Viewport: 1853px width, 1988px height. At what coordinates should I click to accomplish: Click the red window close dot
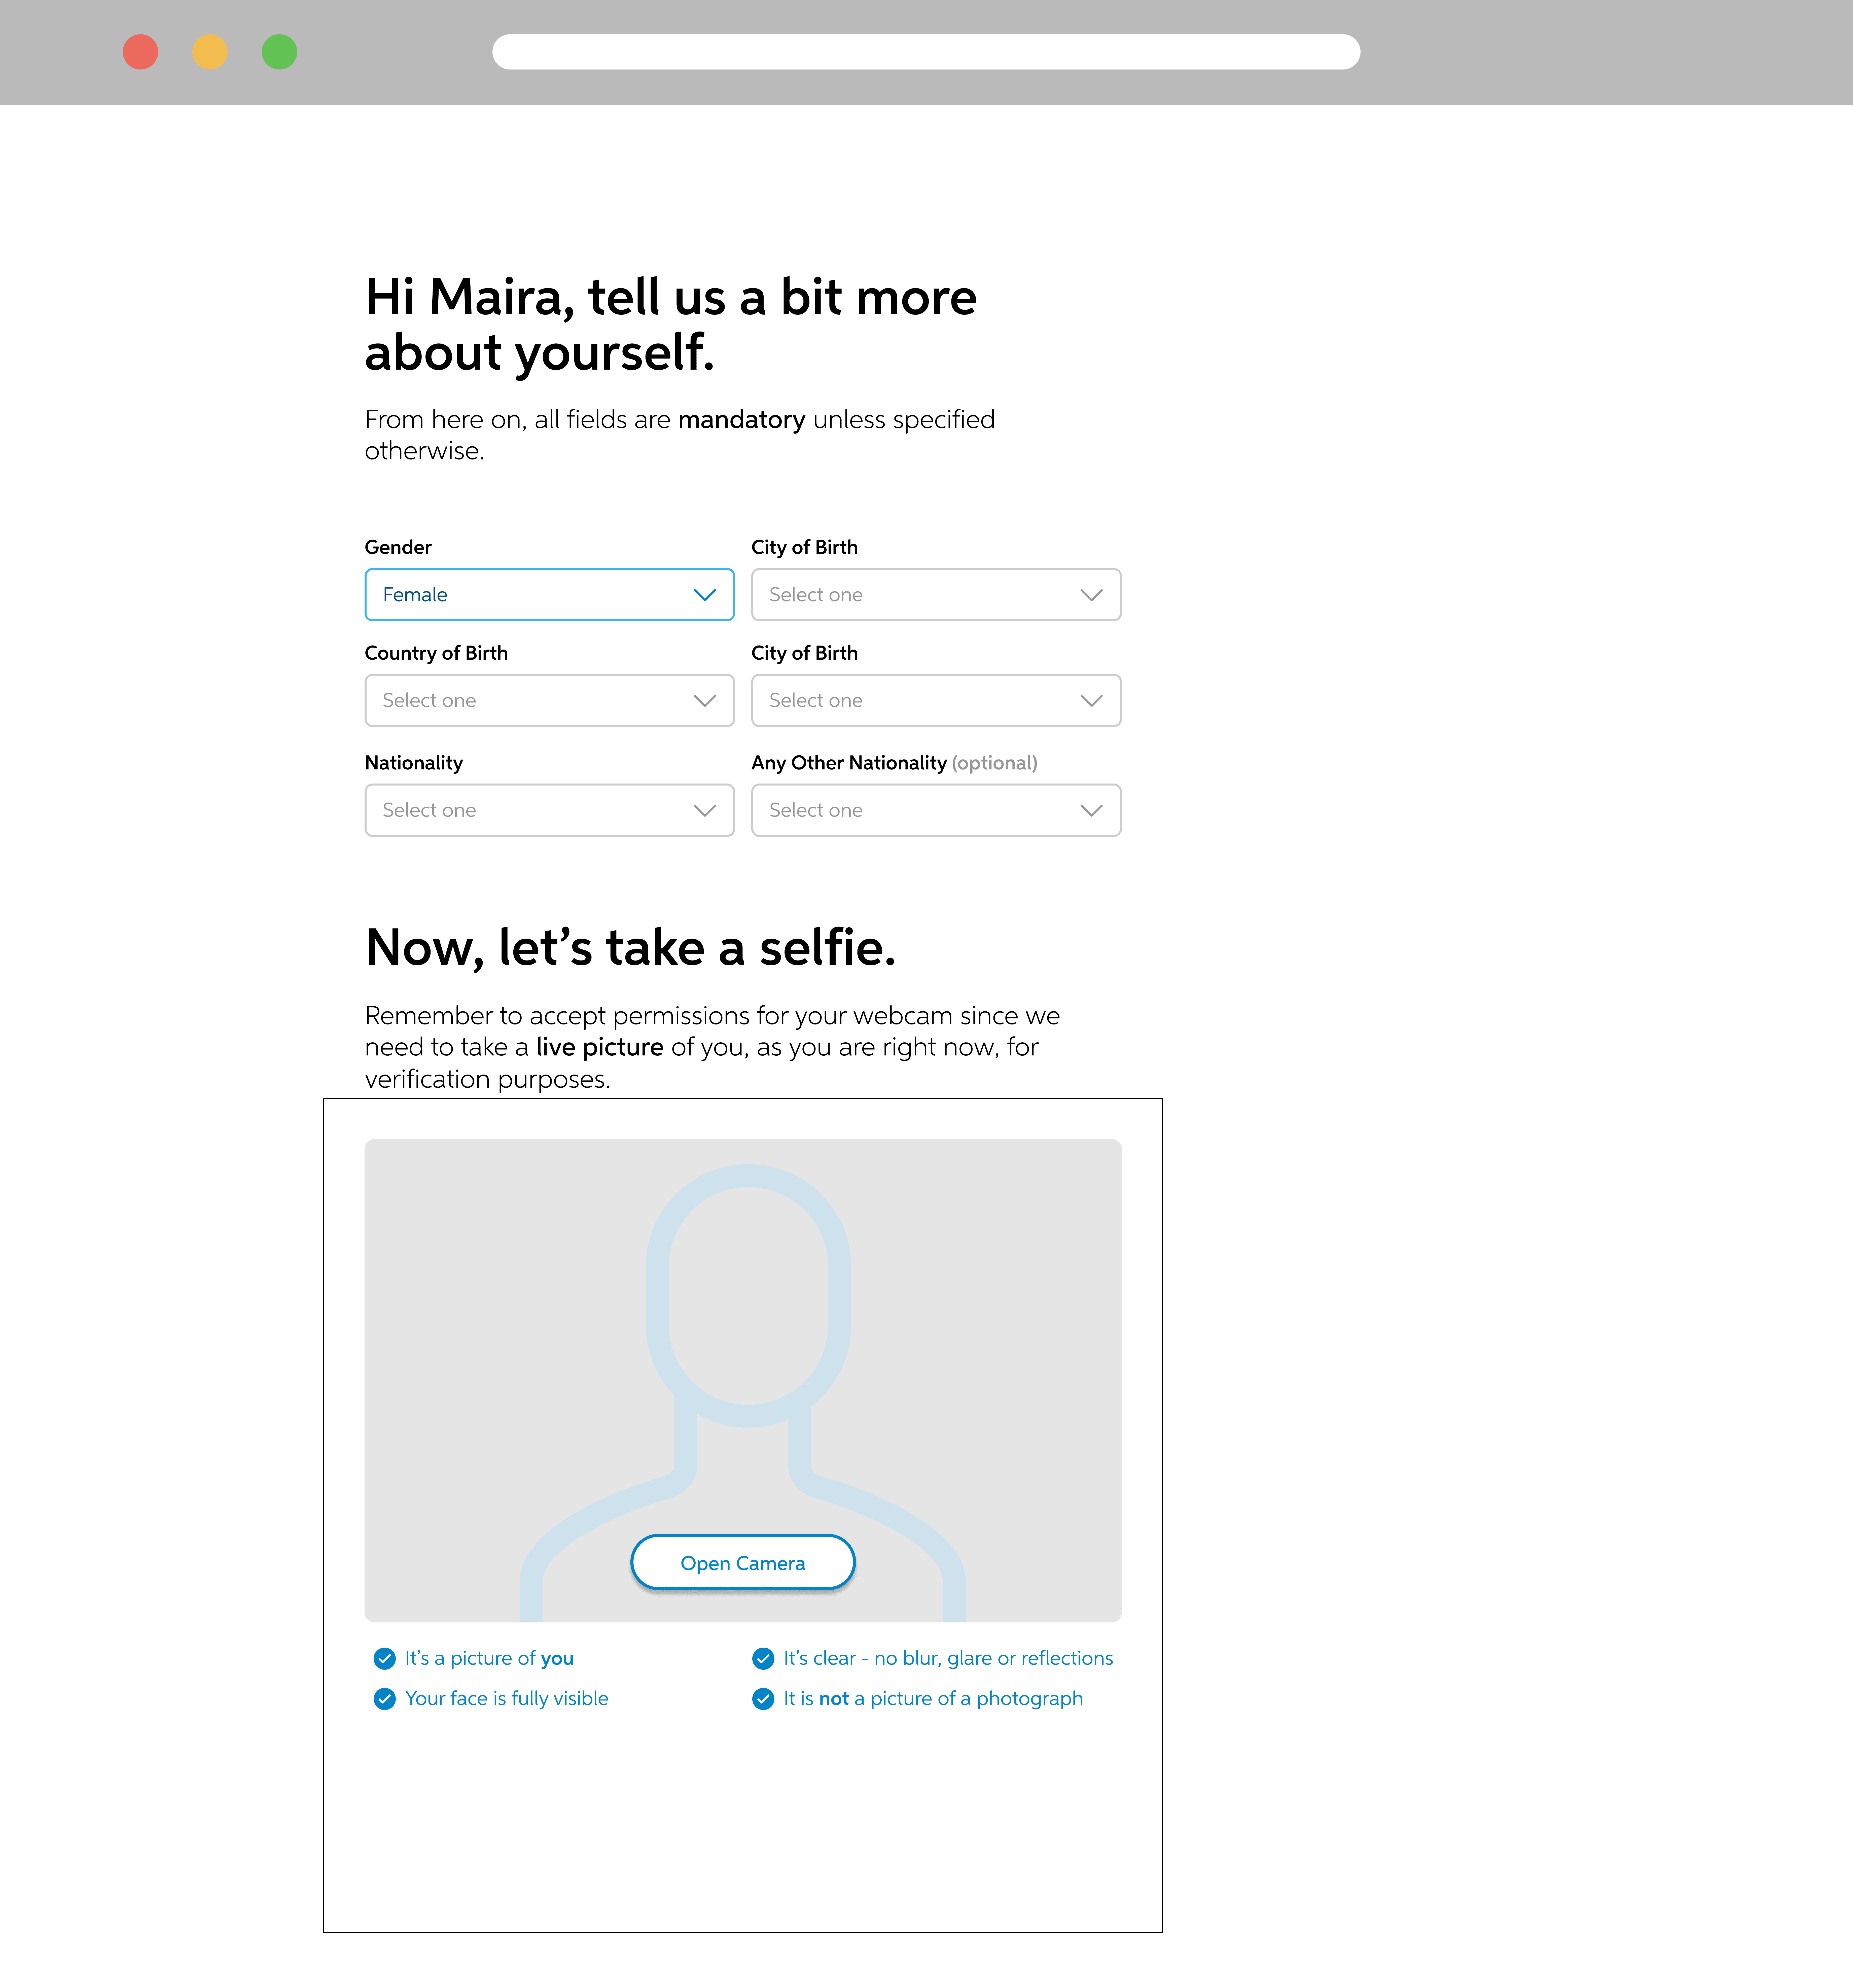pos(140,52)
